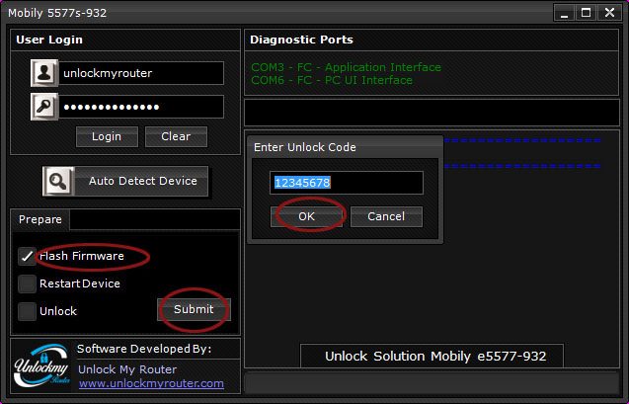Image resolution: width=629 pixels, height=404 pixels.
Task: Switch to the Prepare tab
Action: tap(40, 219)
